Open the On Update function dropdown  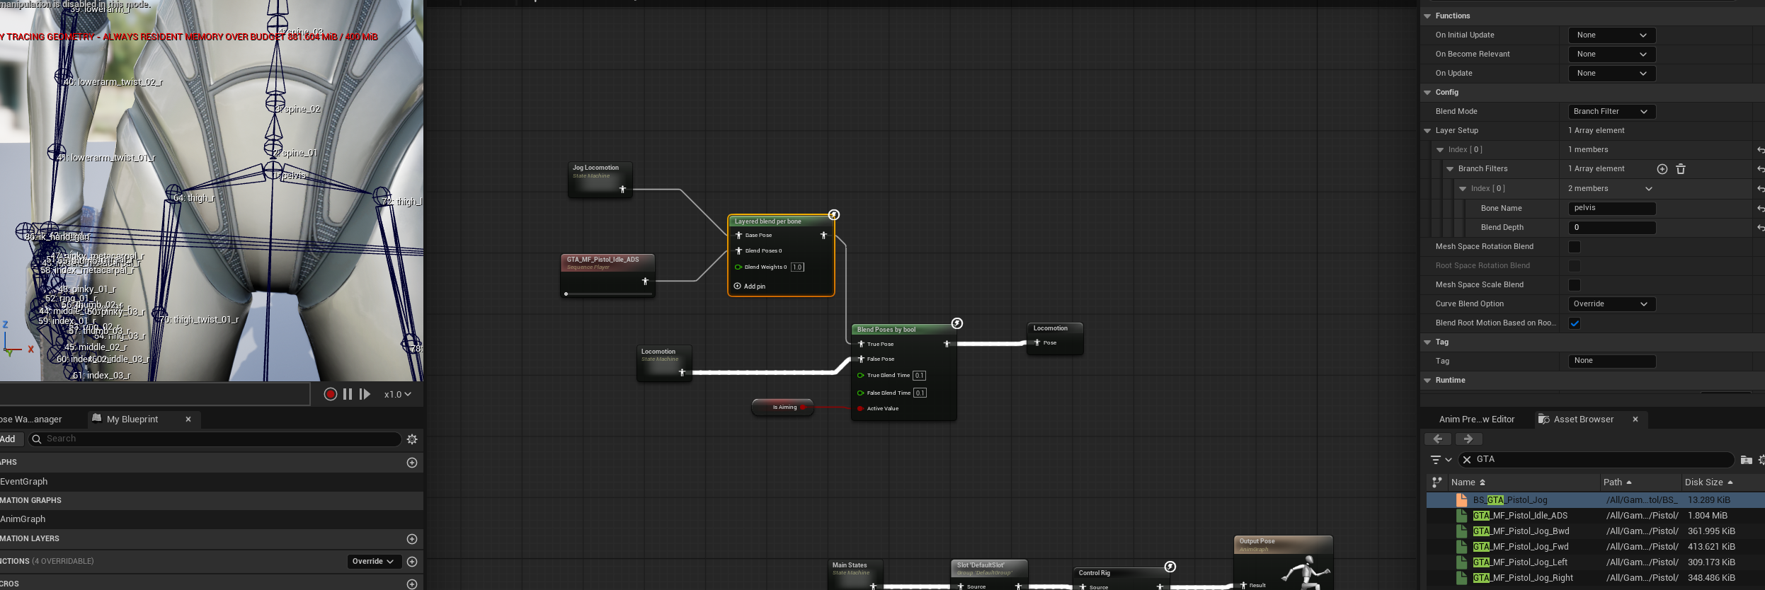pyautogui.click(x=1612, y=74)
